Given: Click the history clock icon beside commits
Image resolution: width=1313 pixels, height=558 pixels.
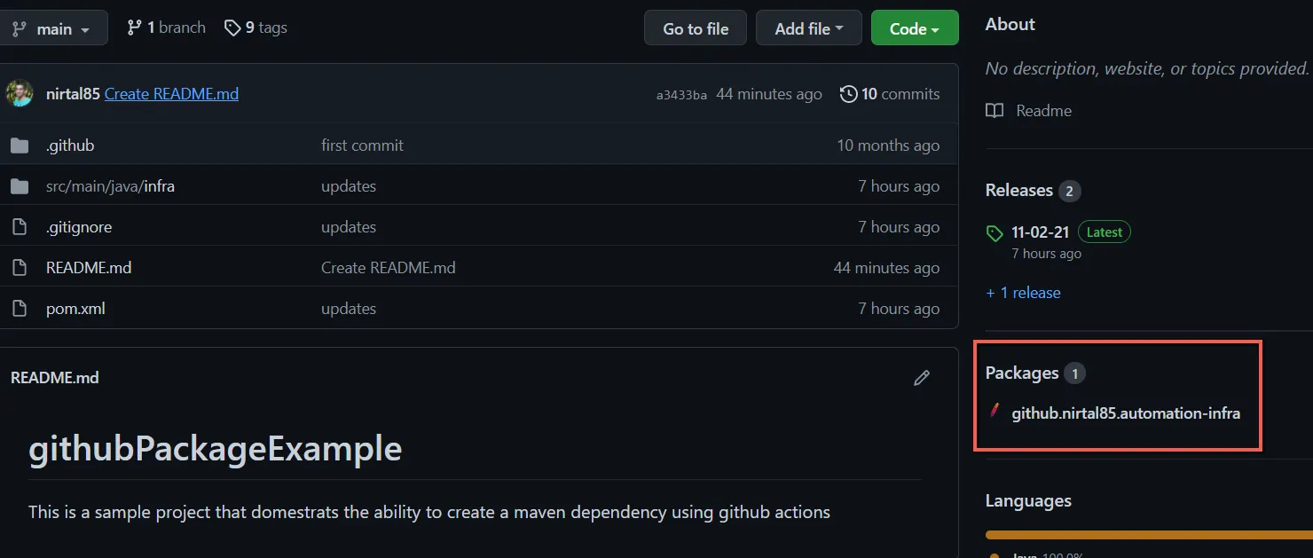Looking at the screenshot, I should 849,94.
